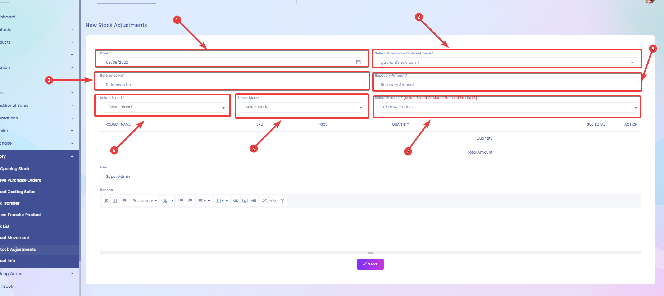664x296 pixels.
Task: Open the calendar icon in Date field
Action: 358,62
